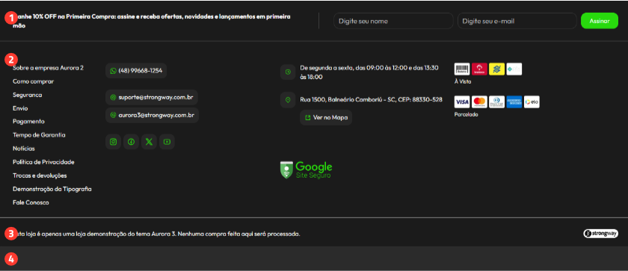Click the Elo card icon

pyautogui.click(x=532, y=102)
